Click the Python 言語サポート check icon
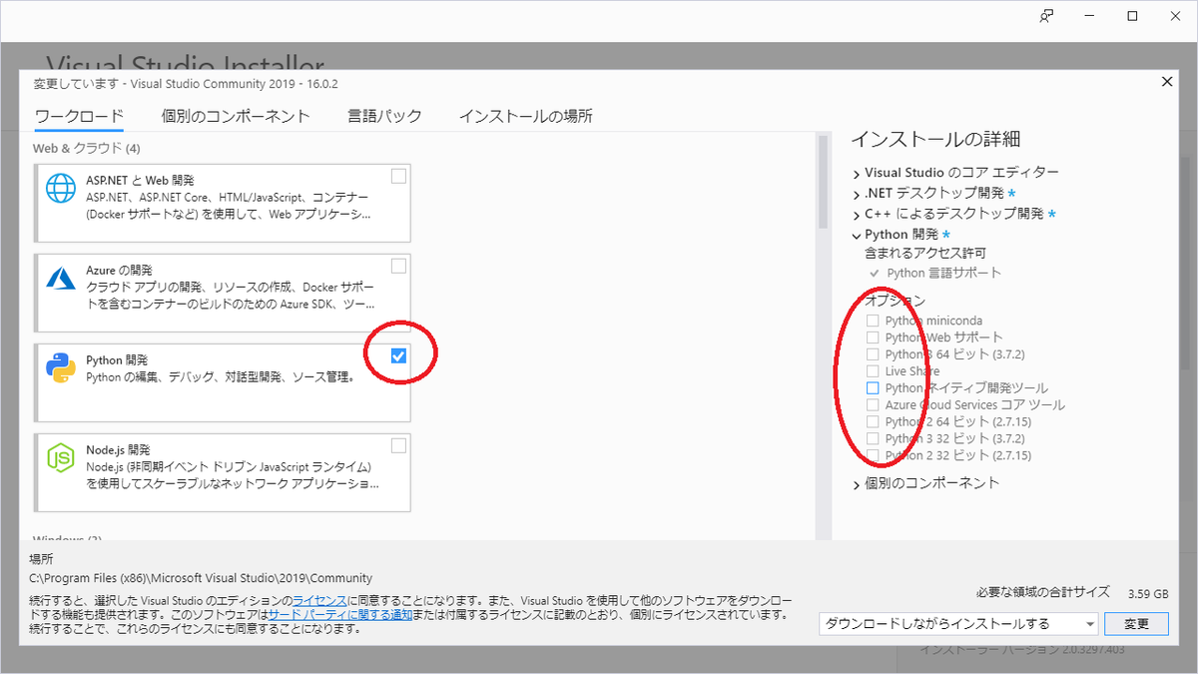 click(873, 272)
